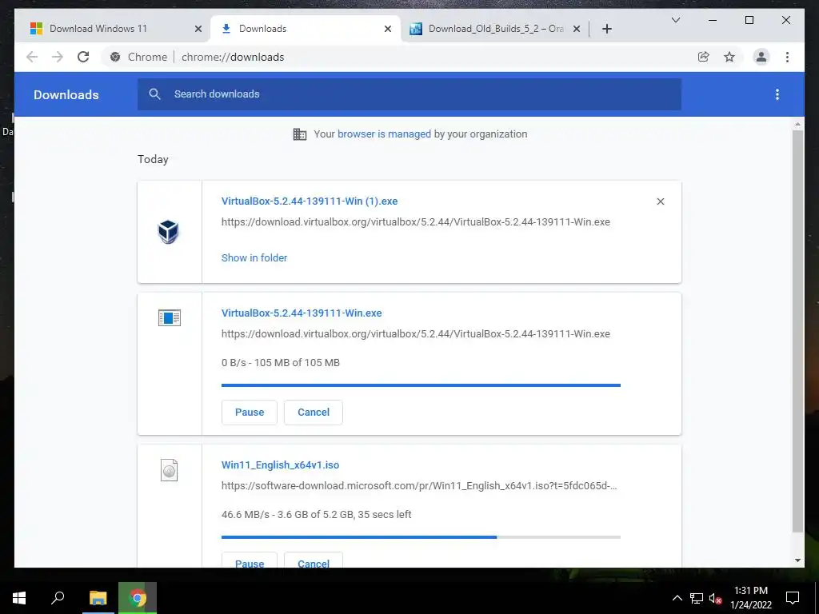This screenshot has width=819, height=614.
Task: Click the Search downloads field
Action: coord(409,94)
